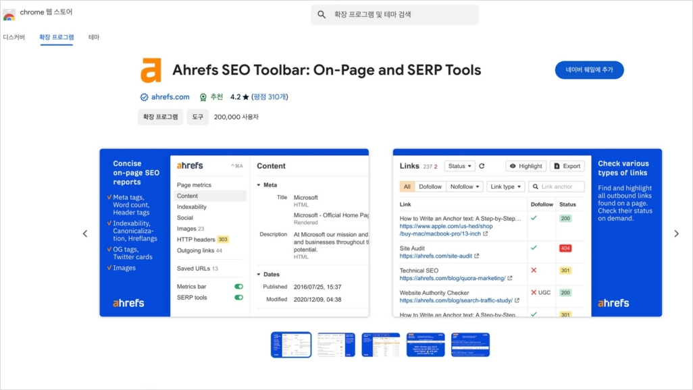
Task: Open the Link type dropdown
Action: (505, 187)
